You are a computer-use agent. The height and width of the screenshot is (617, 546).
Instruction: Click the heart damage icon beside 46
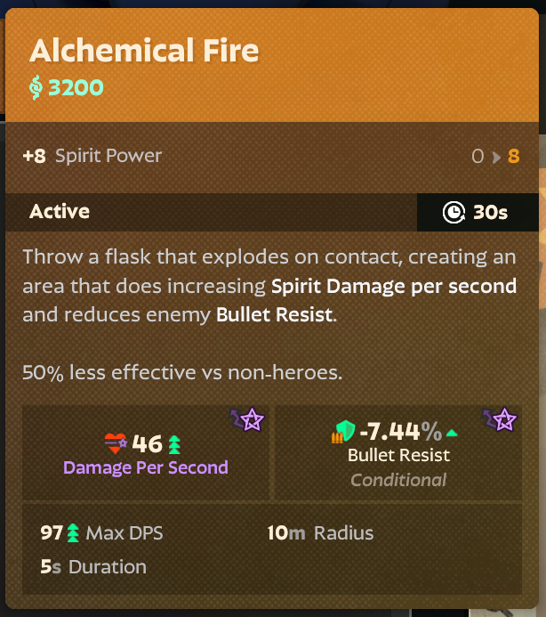116,443
